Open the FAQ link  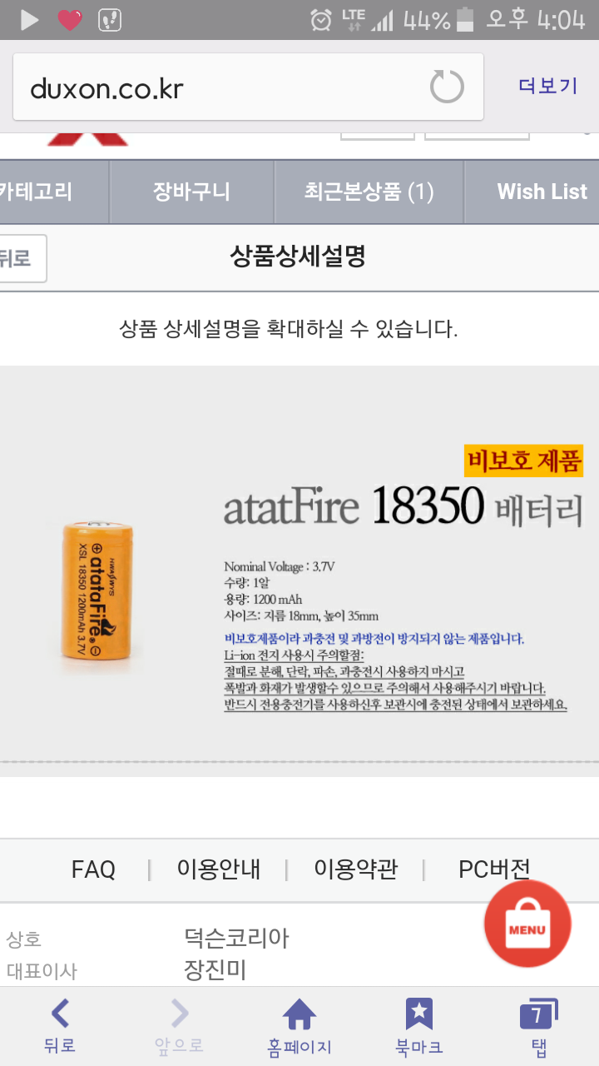93,870
